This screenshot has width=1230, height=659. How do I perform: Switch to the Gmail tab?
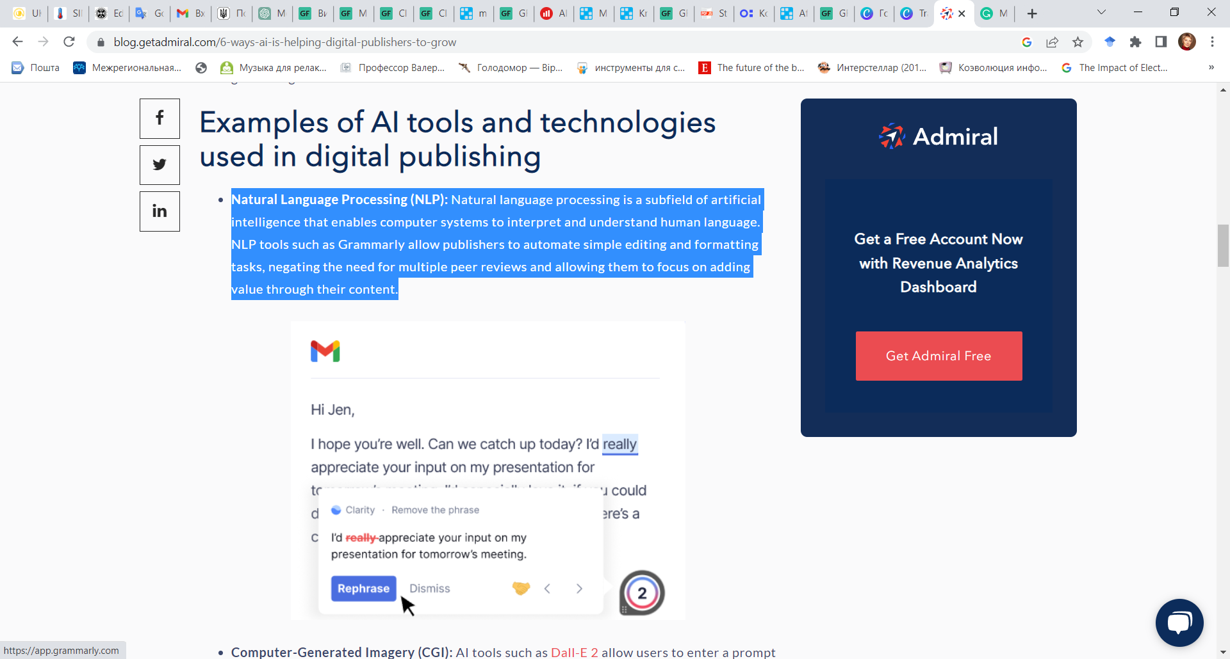point(190,13)
